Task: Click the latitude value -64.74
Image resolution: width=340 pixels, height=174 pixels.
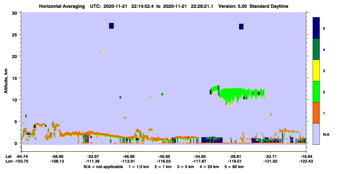Action: (x=21, y=157)
